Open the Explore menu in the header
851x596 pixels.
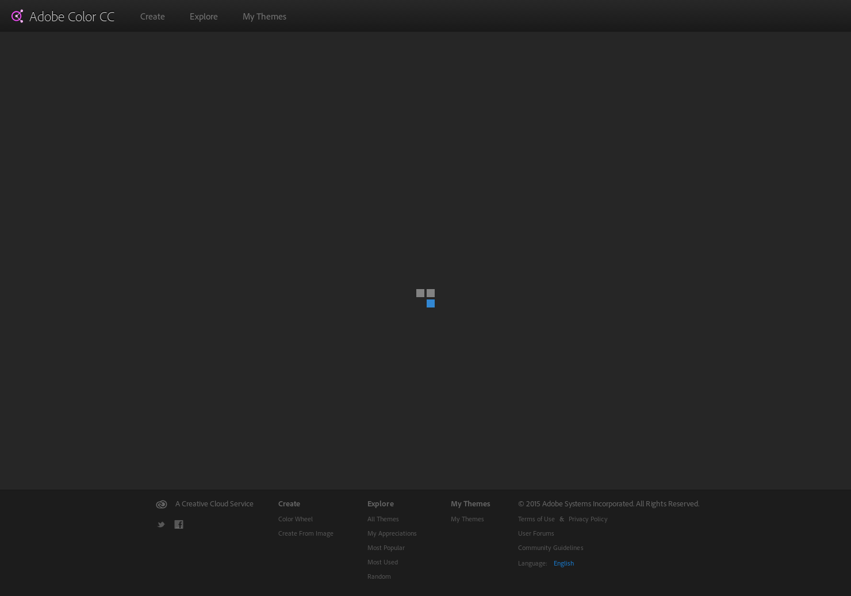tap(204, 17)
